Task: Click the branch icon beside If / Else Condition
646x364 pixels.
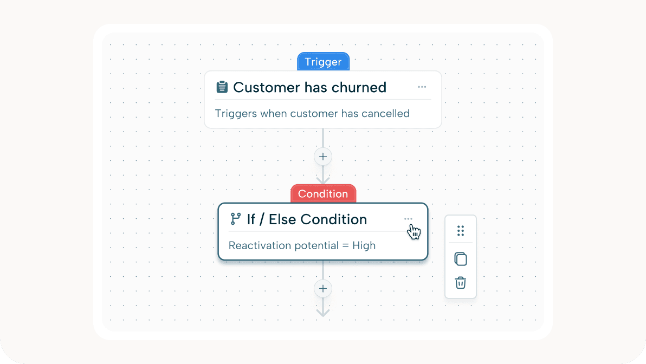Action: tap(236, 219)
